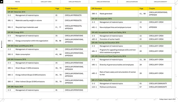Click the '303-5' code cell
The height and width of the screenshot is (102, 178).
[10, 54]
